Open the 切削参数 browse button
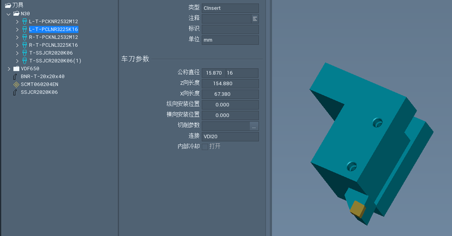 pos(254,126)
